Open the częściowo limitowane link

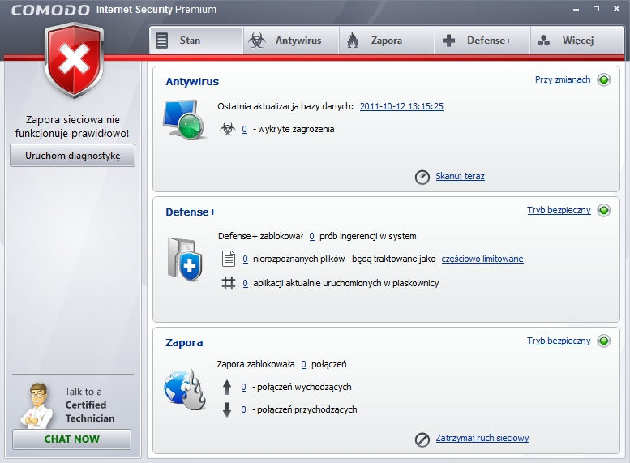tap(482, 259)
